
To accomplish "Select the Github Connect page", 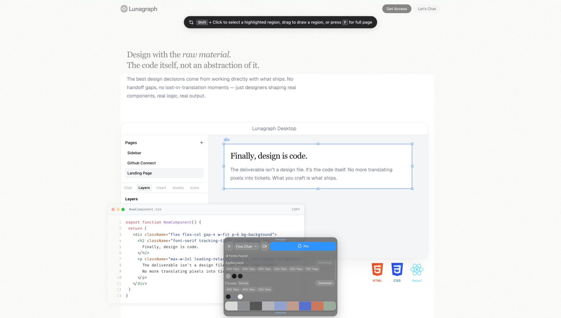I will [164, 163].
